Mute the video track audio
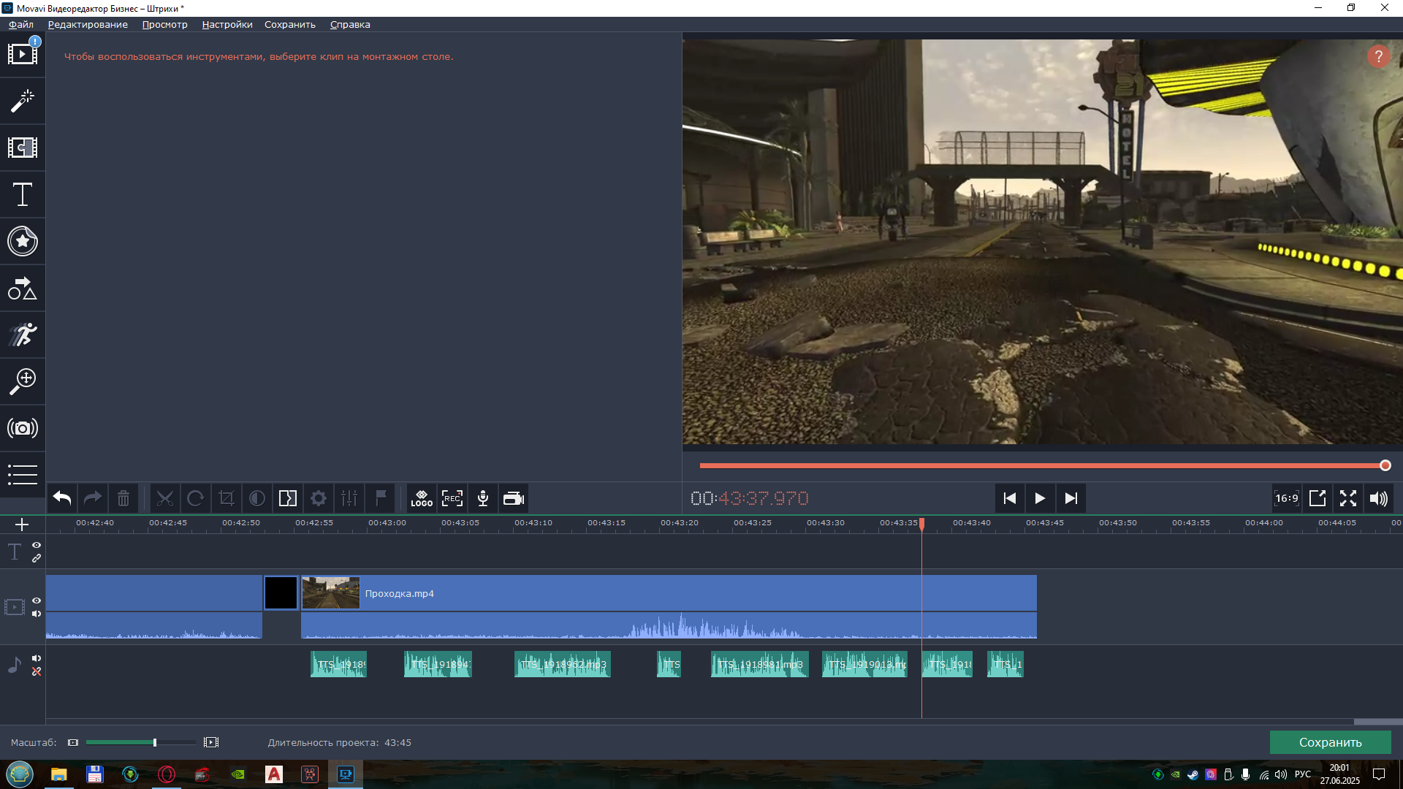This screenshot has height=789, width=1403. click(x=37, y=614)
